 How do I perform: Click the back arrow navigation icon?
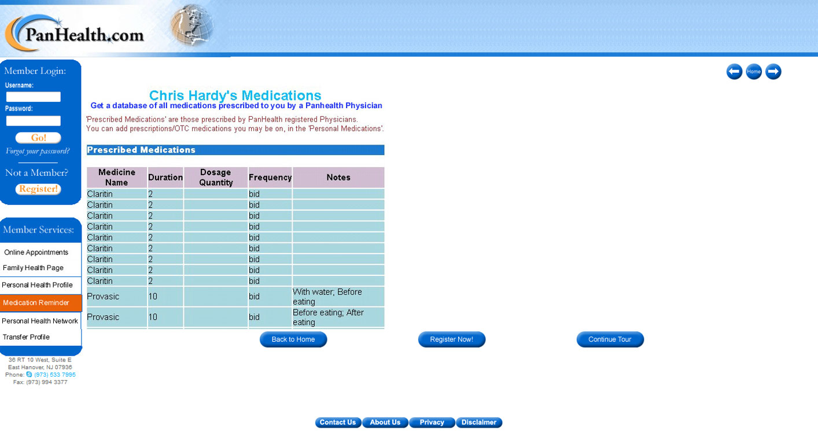pyautogui.click(x=734, y=72)
